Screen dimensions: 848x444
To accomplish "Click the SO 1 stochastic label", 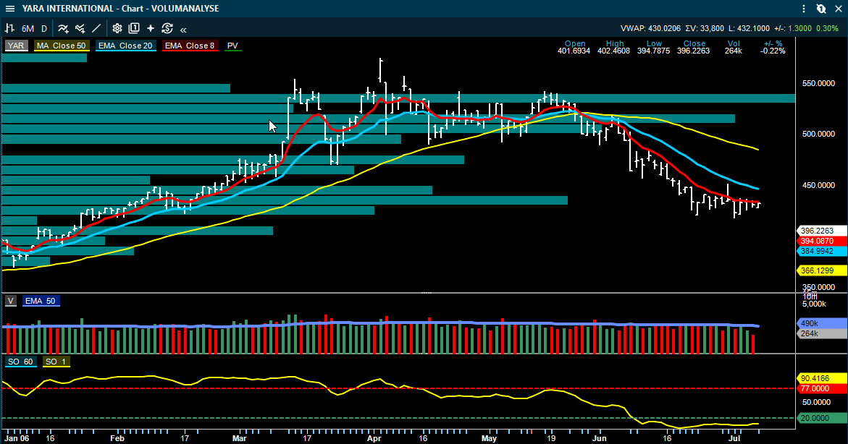I will click(56, 362).
